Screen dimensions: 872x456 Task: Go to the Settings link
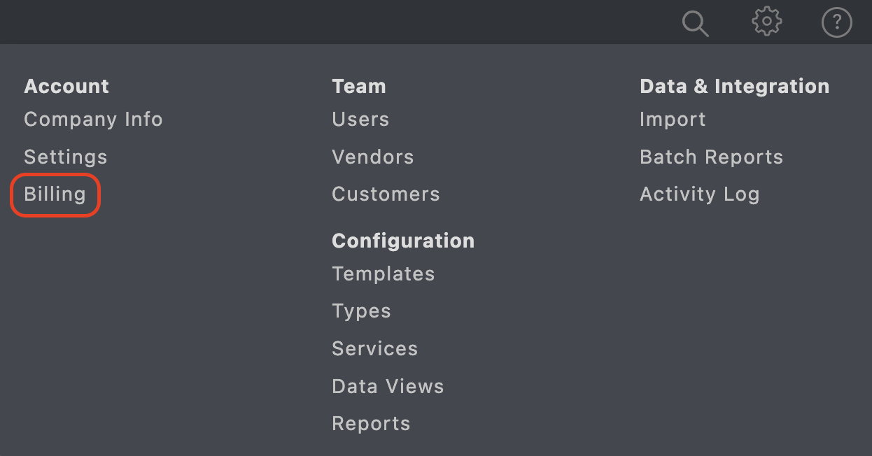tap(66, 157)
